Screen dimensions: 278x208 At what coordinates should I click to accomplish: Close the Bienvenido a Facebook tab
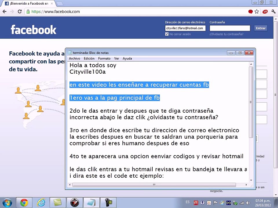tap(52, 3)
